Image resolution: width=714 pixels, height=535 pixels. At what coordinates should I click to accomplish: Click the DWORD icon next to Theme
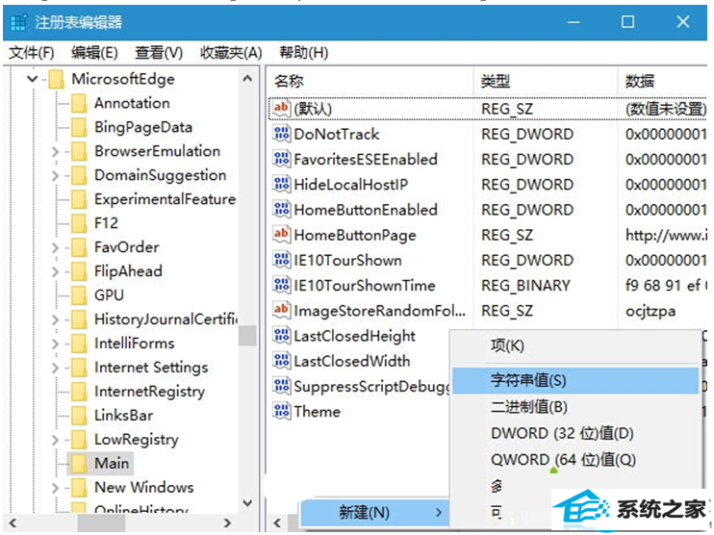tap(281, 411)
